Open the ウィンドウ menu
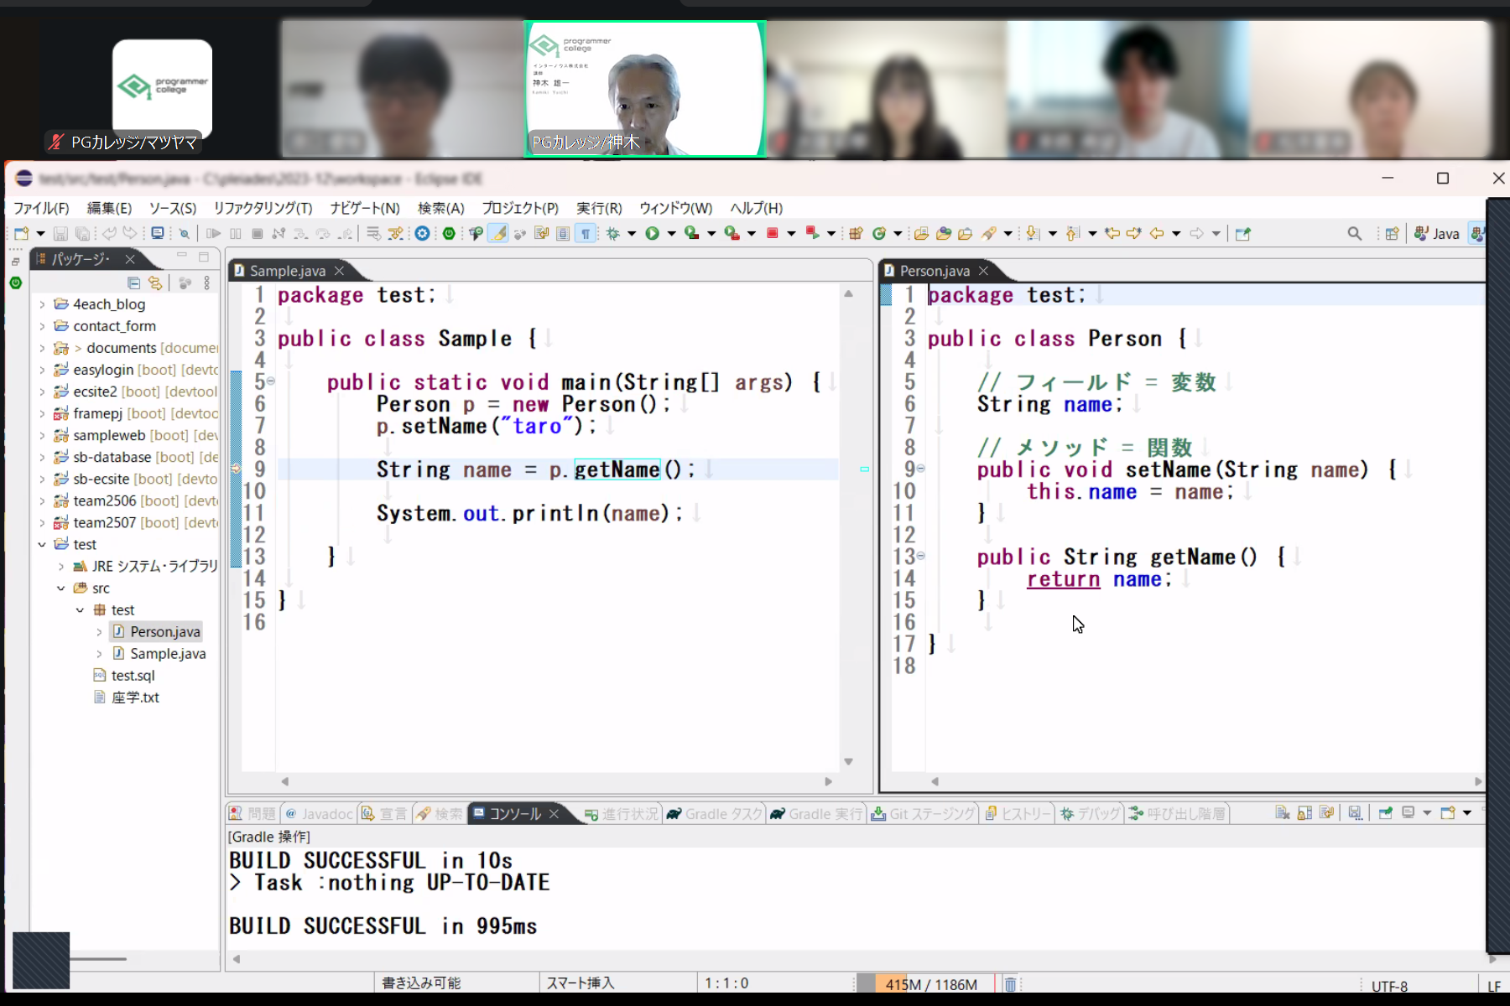1510x1006 pixels. pyautogui.click(x=675, y=208)
